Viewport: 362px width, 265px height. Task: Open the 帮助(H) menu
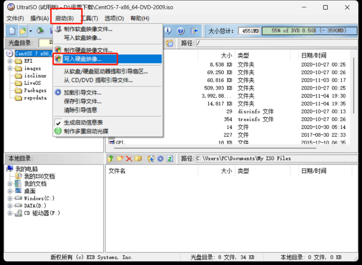(140, 18)
